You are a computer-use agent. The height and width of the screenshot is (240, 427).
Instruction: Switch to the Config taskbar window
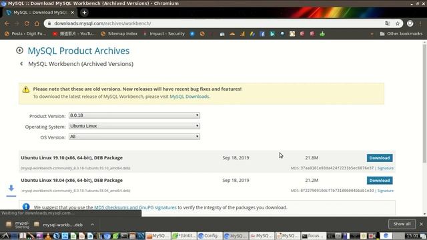tap(209, 236)
